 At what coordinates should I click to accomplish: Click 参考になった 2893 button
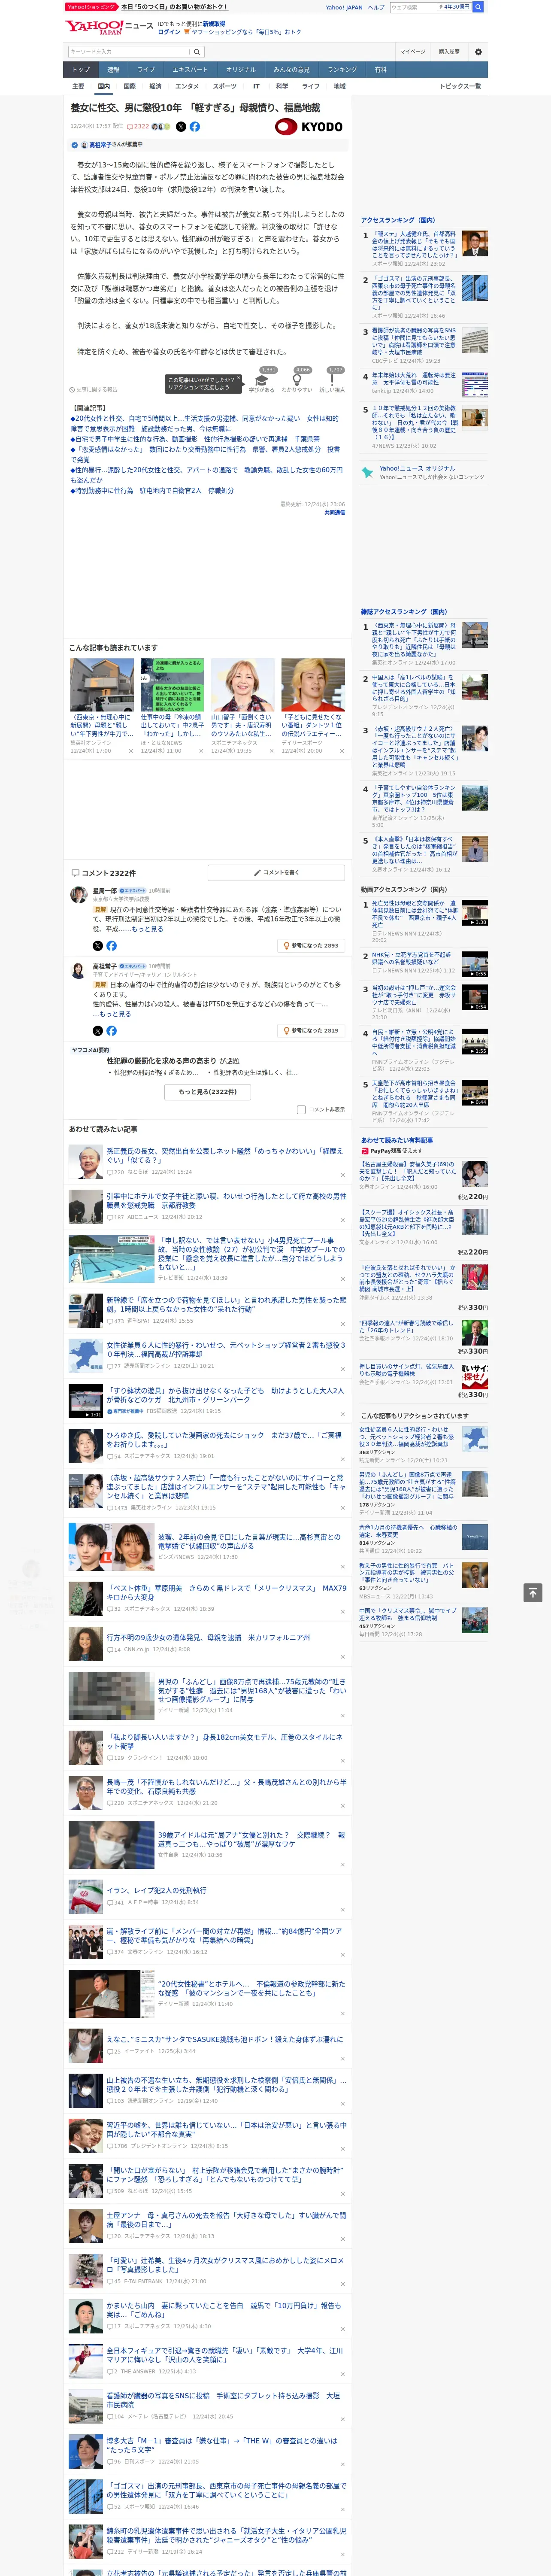(311, 945)
